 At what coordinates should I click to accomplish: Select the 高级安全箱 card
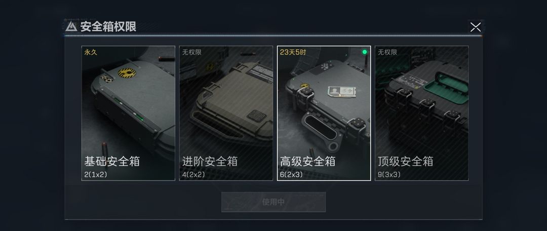coord(324,113)
